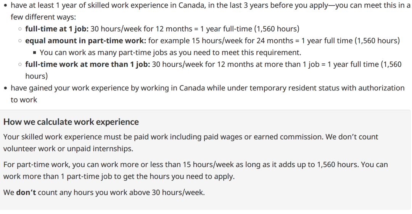Click the paragraph starting "For part-time work"
This screenshot has width=412, height=214.
pyautogui.click(x=195, y=171)
